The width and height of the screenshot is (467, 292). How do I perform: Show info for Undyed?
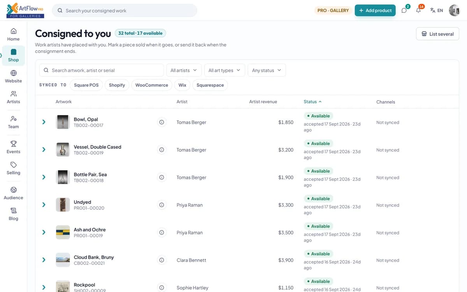pos(162,205)
